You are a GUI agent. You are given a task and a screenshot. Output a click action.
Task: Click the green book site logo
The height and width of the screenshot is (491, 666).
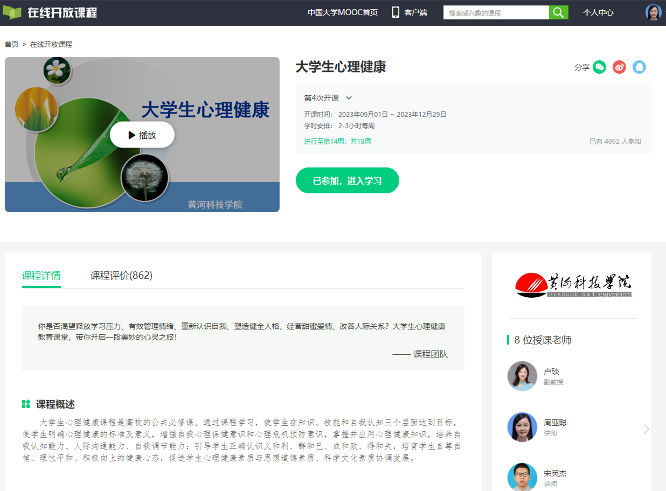tap(12, 12)
